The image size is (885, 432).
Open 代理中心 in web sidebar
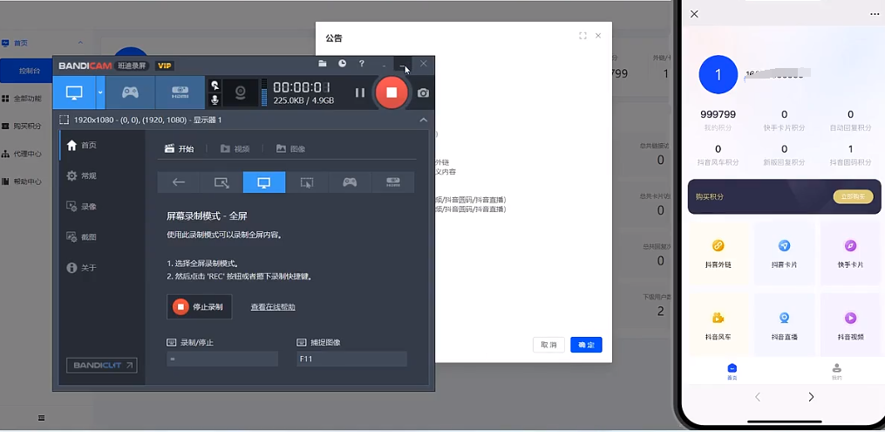27,154
